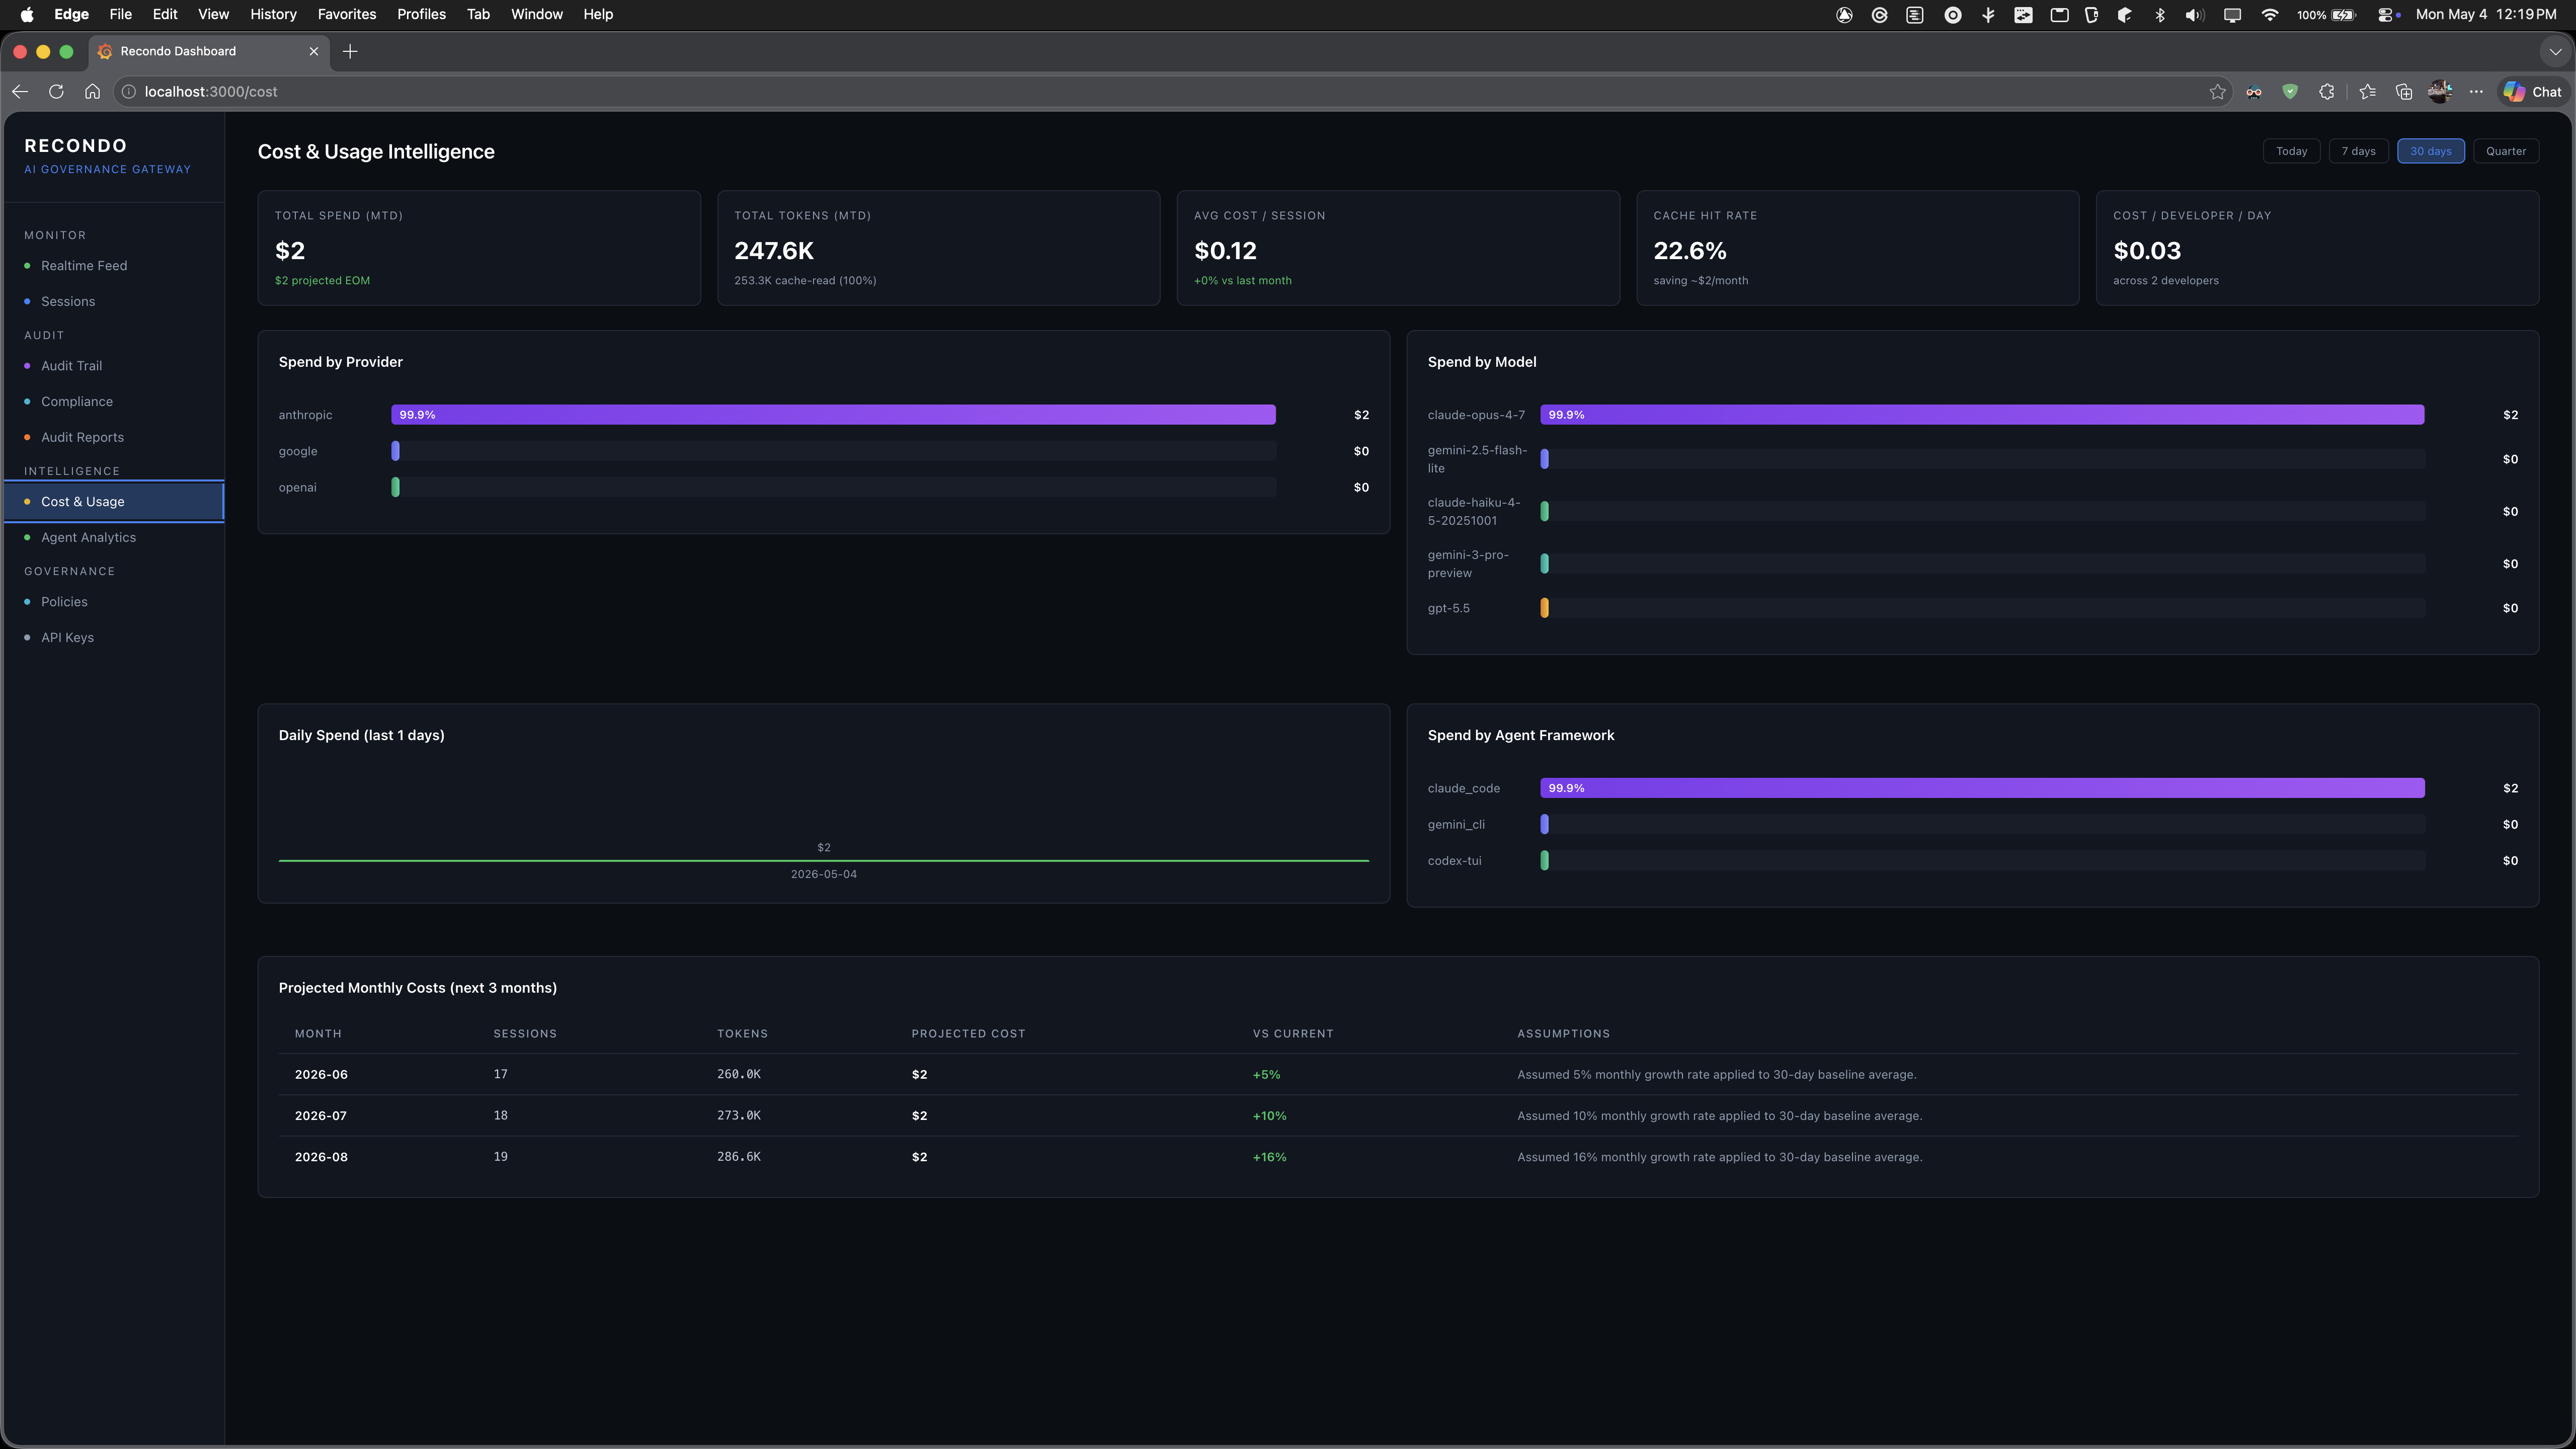2576x1449 pixels.
Task: Click the reader glasses extension icon
Action: tap(2254, 92)
